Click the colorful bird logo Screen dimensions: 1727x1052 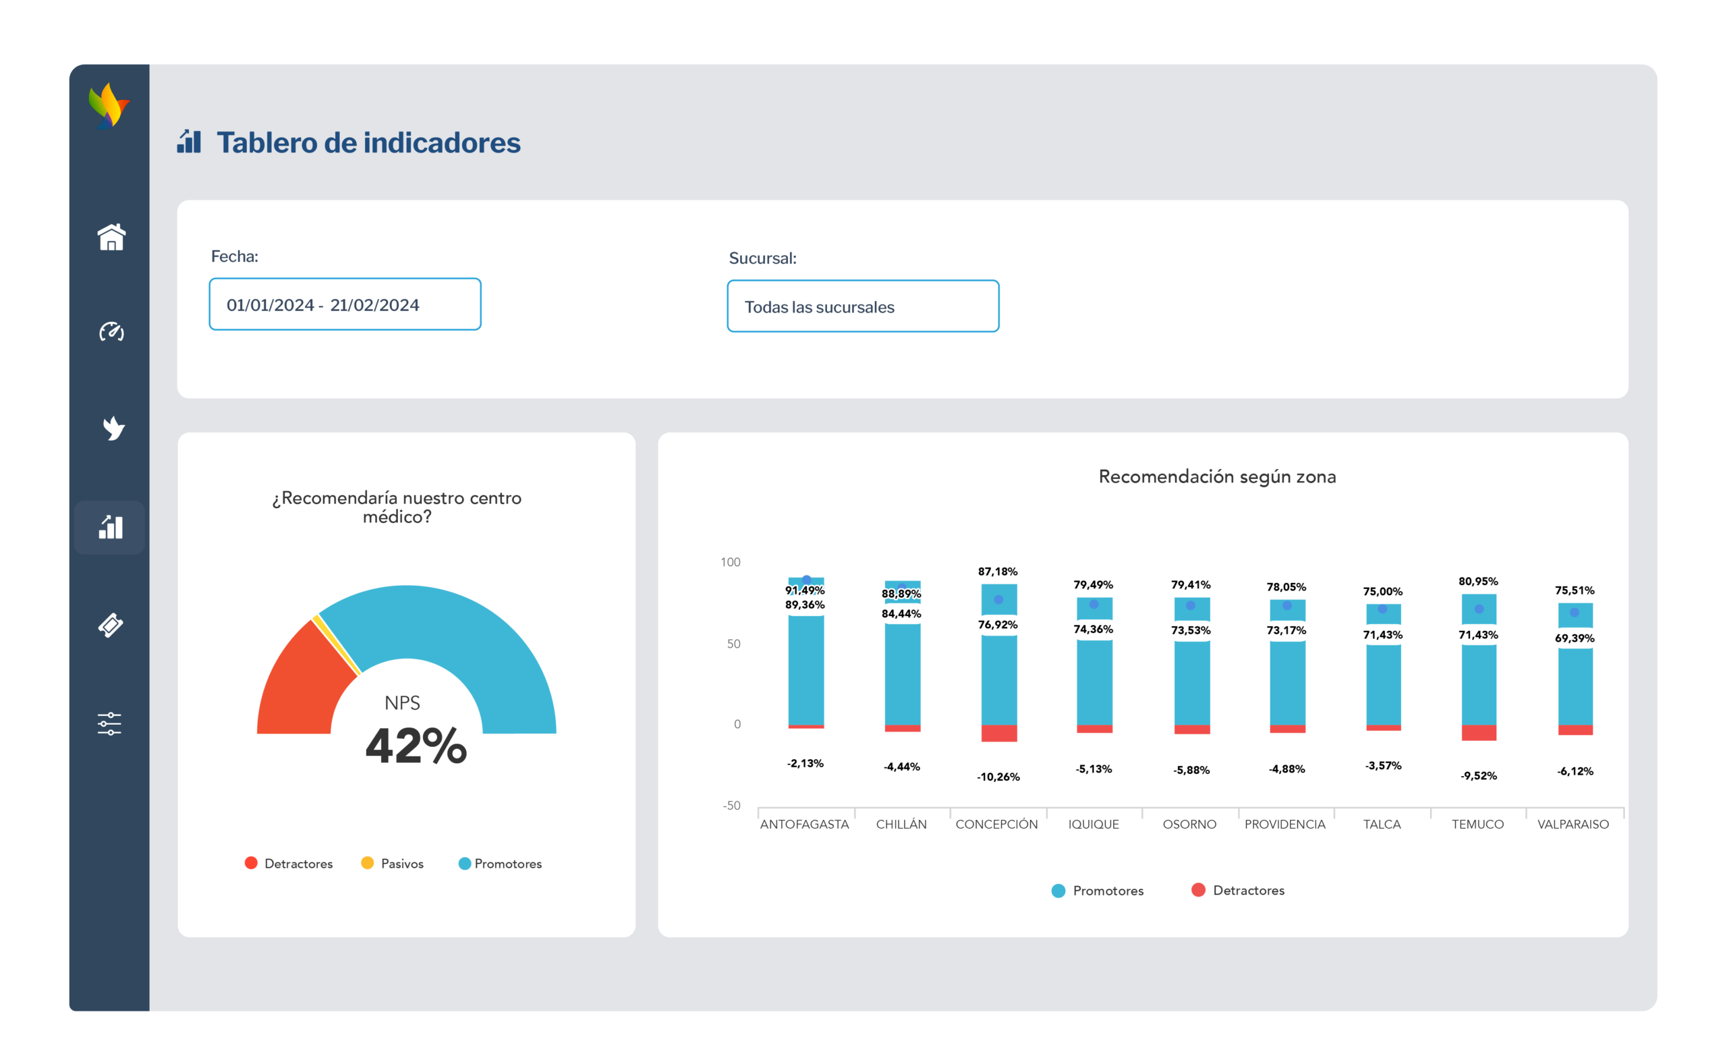(x=109, y=106)
